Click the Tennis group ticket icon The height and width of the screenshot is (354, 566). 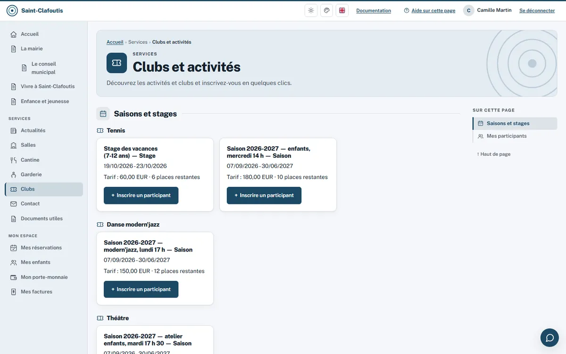coord(100,131)
